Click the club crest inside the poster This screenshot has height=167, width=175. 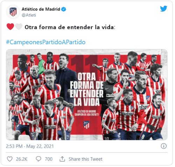coord(86,125)
